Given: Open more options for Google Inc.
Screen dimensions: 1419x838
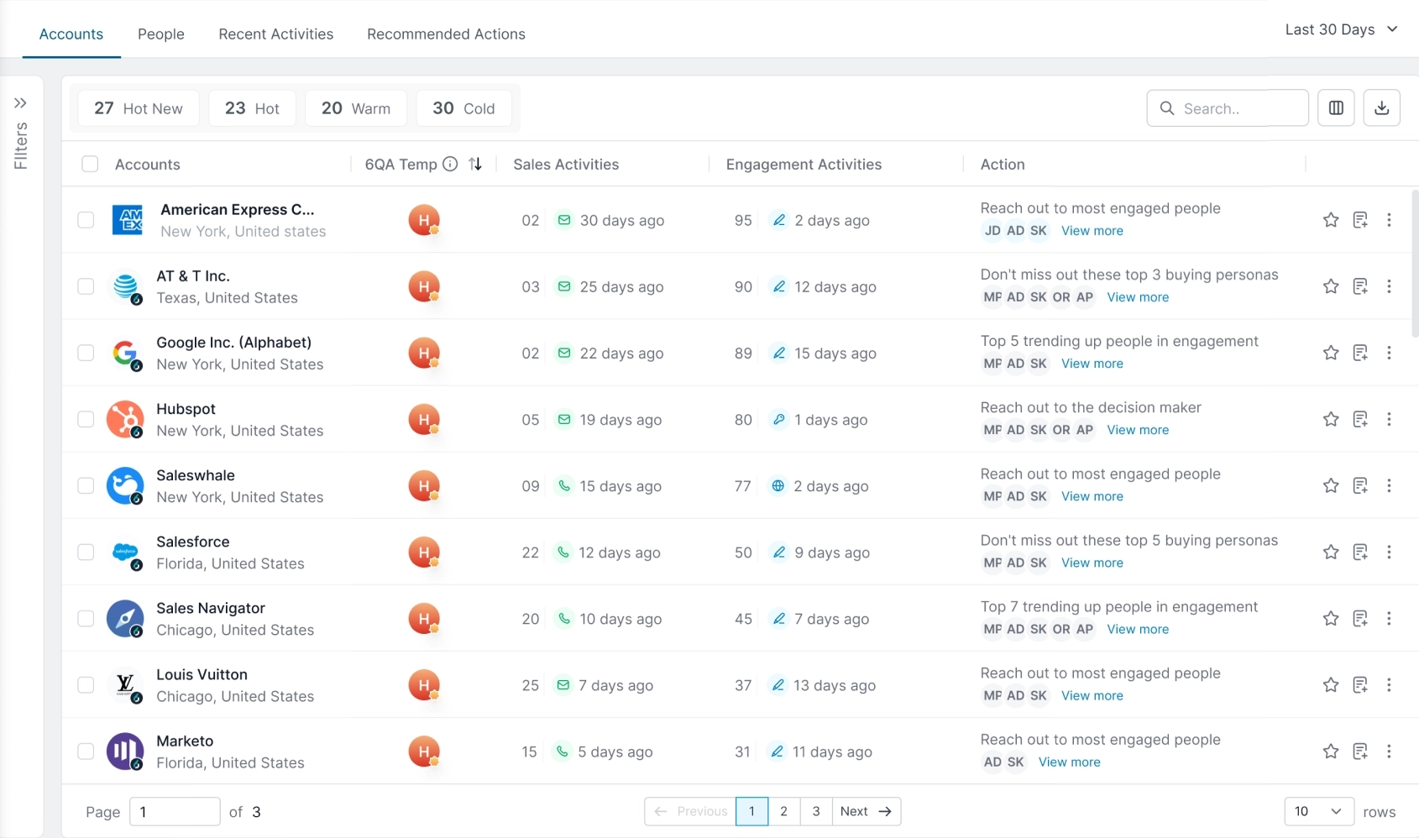Looking at the screenshot, I should 1389,353.
